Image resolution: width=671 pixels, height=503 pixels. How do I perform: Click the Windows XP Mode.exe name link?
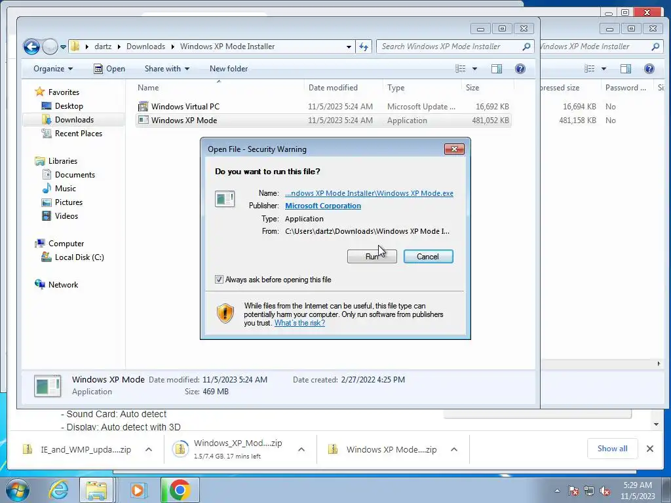click(370, 193)
